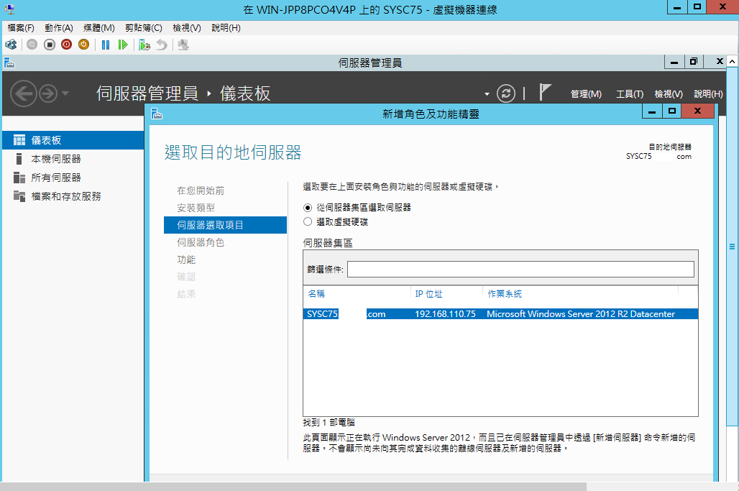Image resolution: width=739 pixels, height=491 pixels.
Task: Go to the 功能 wizard step
Action: point(186,260)
